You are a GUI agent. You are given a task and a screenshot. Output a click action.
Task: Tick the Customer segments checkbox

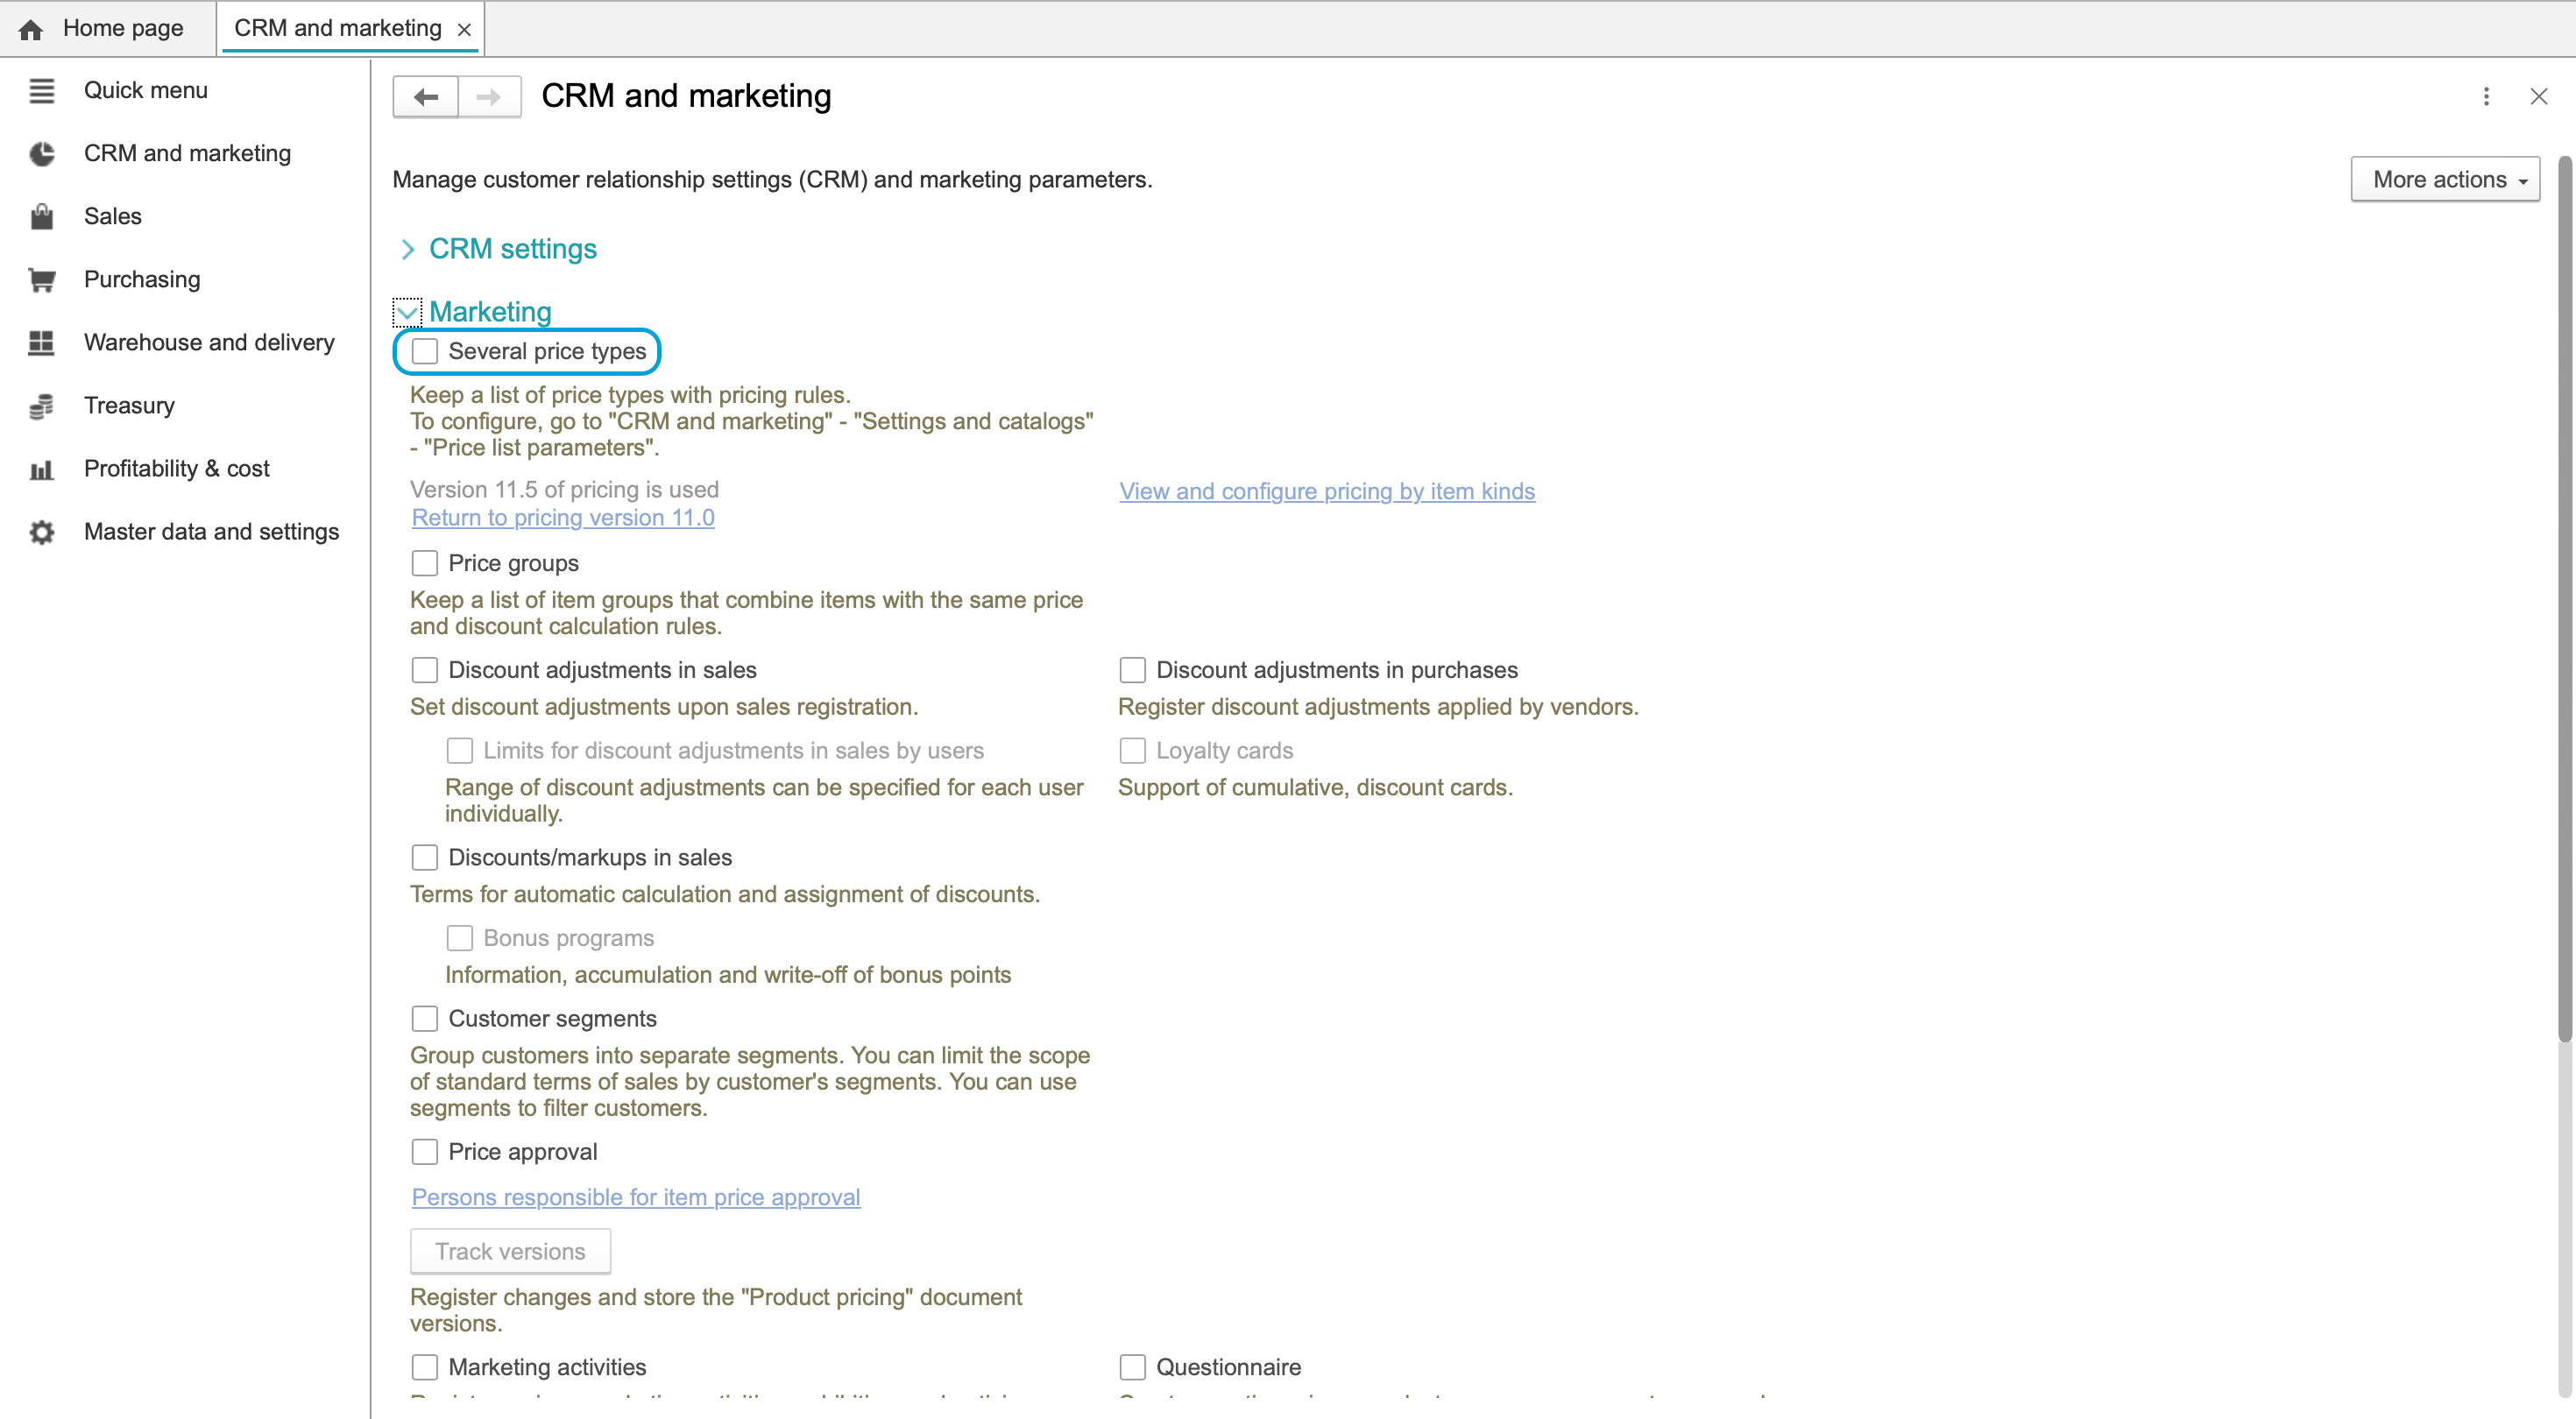pyautogui.click(x=425, y=1018)
